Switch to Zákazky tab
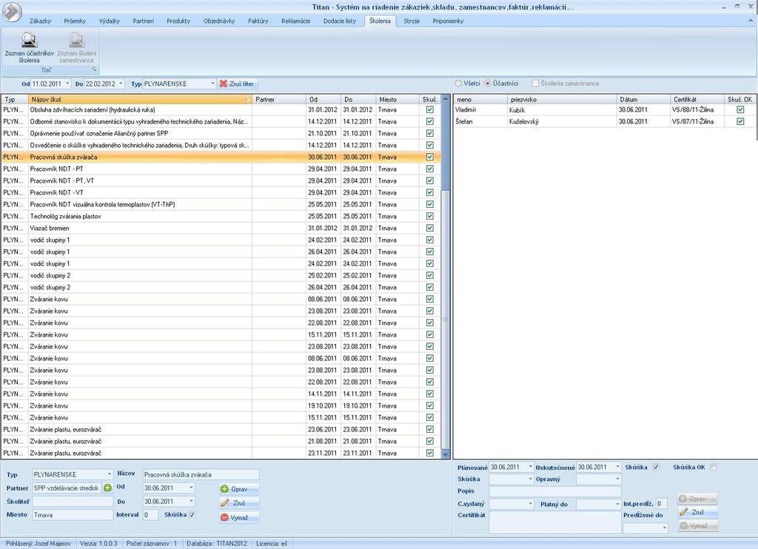The height and width of the screenshot is (549, 758). click(x=40, y=21)
